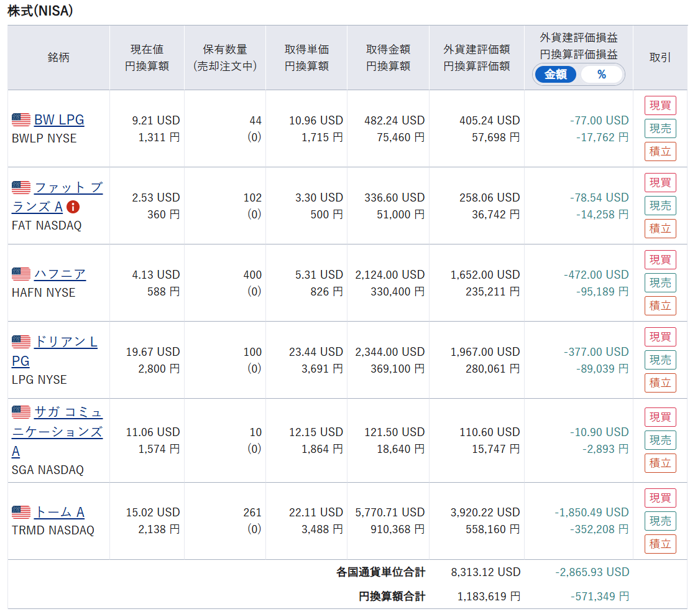Image resolution: width=690 pixels, height=614 pixels.
Task: Switch profit/loss display to 金額
Action: [555, 75]
